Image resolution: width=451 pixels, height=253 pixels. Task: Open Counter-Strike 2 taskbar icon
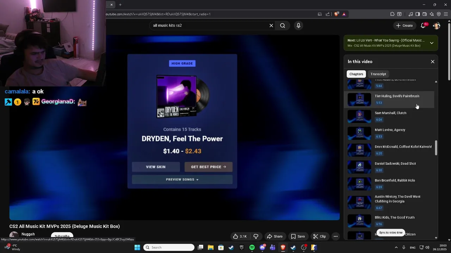[x=314, y=247]
